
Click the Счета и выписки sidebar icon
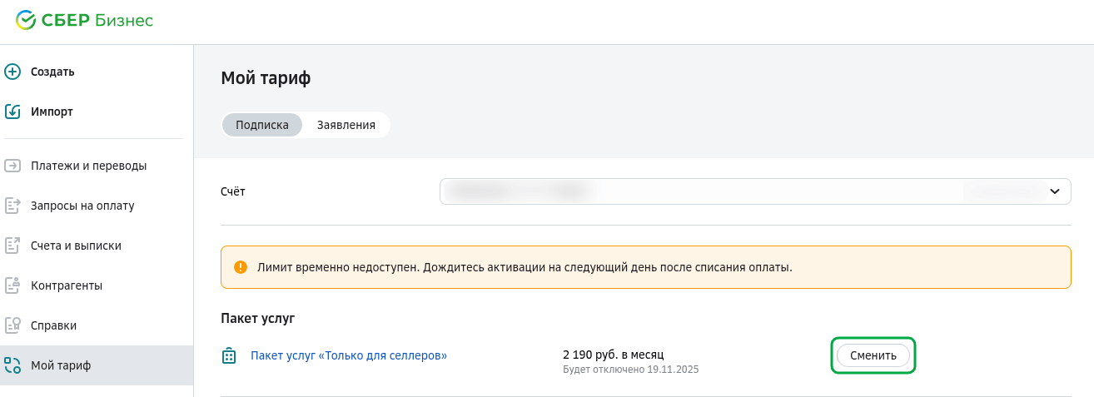pos(12,246)
